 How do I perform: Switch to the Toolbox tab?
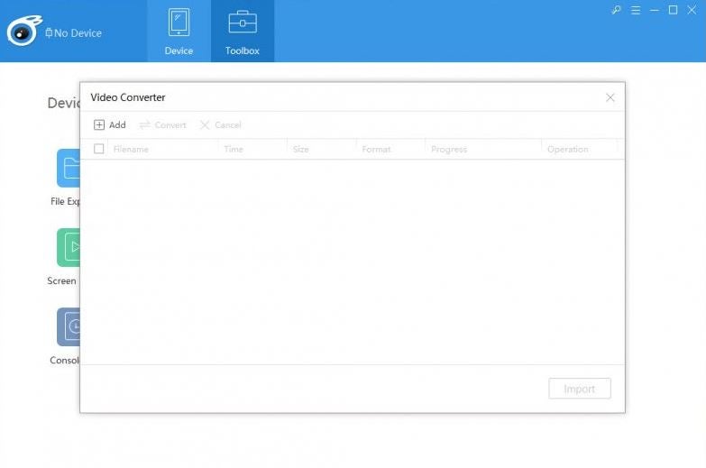243,31
